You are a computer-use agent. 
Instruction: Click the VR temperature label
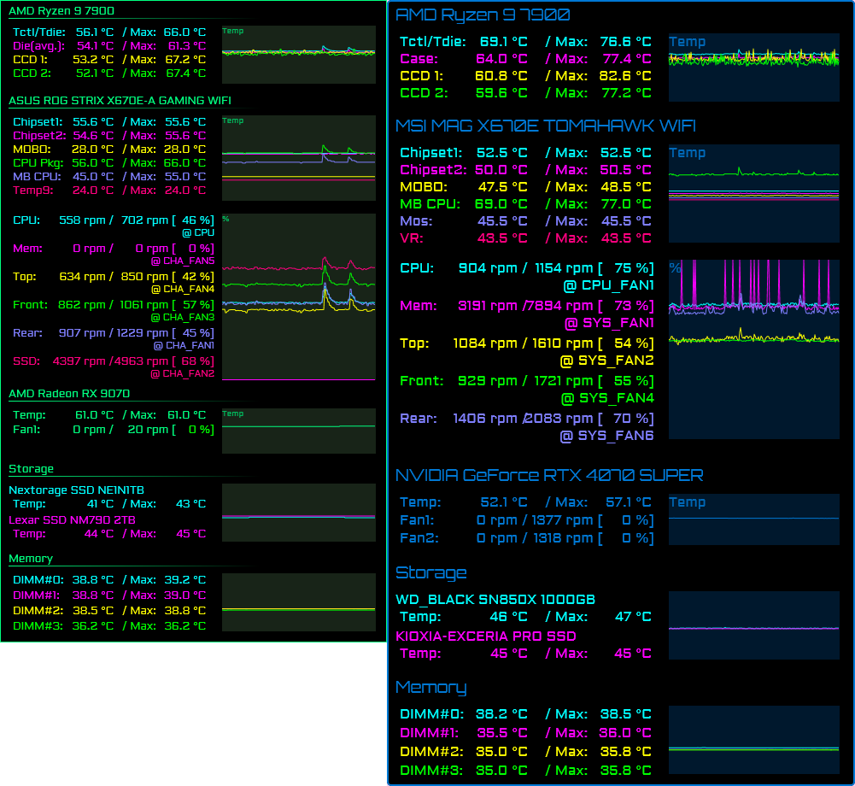412,238
